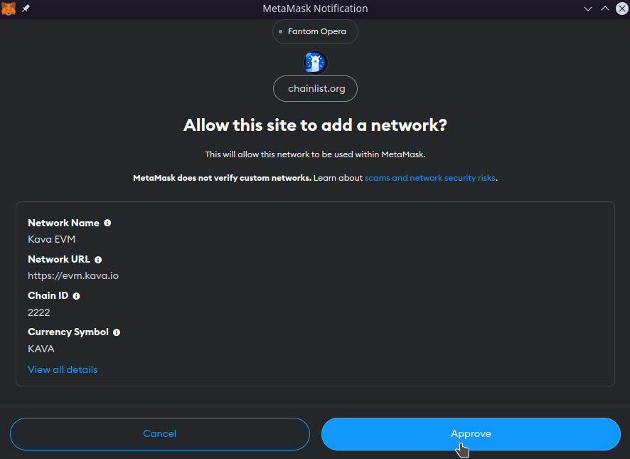Click the https://evm.kava.io URL value
Image resolution: width=630 pixels, height=459 pixels.
[x=73, y=275]
